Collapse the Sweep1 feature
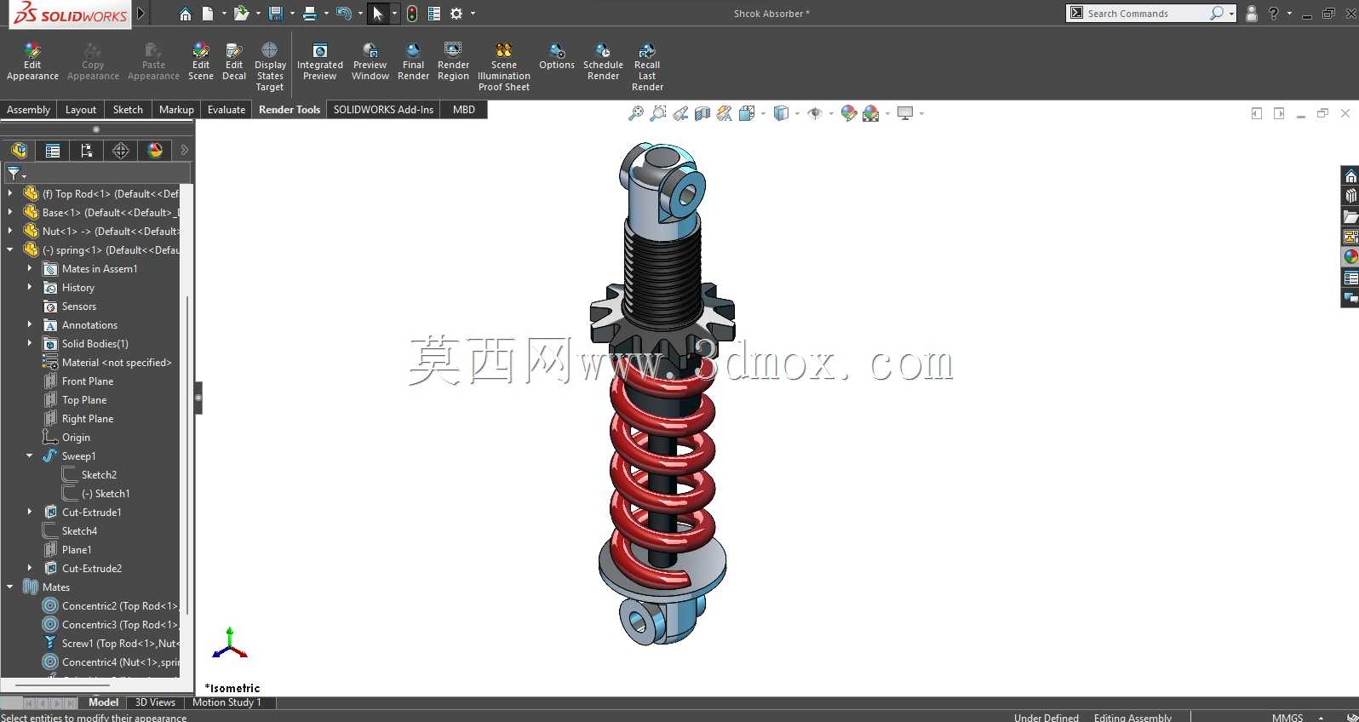 30,456
